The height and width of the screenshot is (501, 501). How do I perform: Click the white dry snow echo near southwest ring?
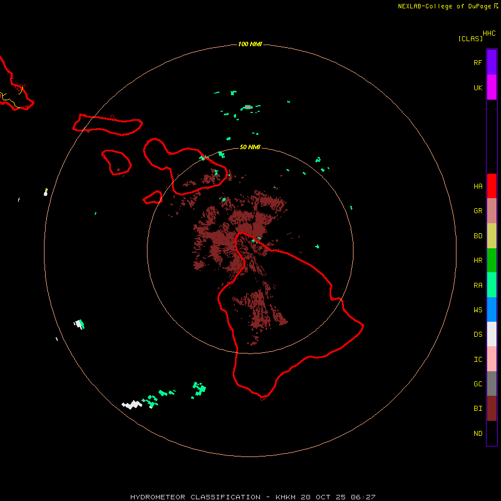(x=132, y=405)
